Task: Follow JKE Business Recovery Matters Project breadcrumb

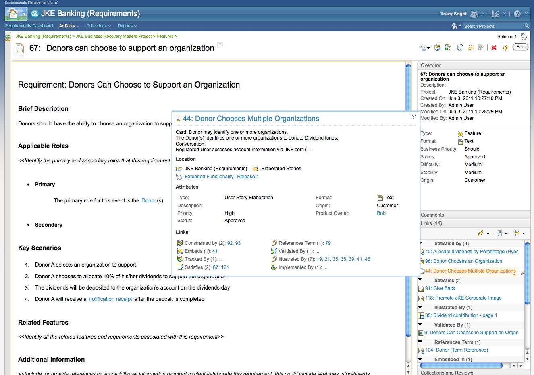Action: [114, 36]
